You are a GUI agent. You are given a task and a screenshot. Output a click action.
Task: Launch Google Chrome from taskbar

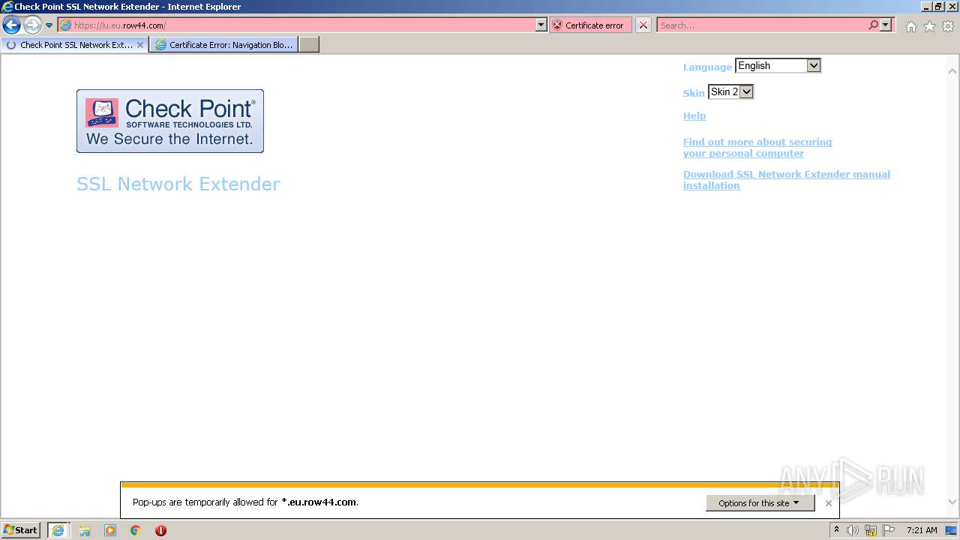[x=136, y=530]
